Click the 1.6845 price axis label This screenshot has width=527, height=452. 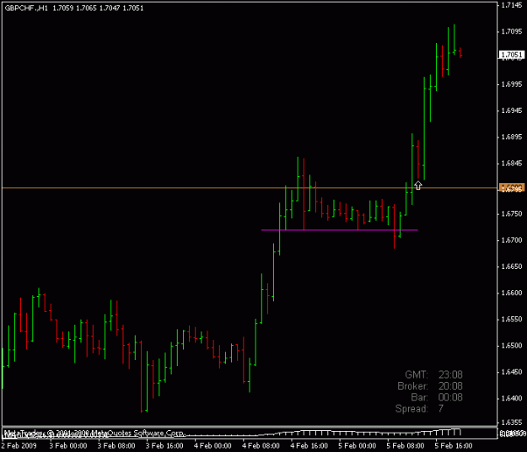coord(512,164)
